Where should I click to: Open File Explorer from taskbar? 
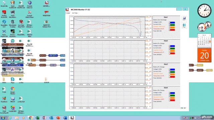pyautogui.click(x=17, y=118)
